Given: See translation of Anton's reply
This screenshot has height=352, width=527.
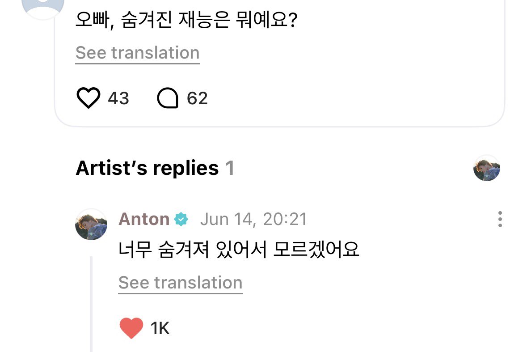Looking at the screenshot, I should click(x=181, y=283).
